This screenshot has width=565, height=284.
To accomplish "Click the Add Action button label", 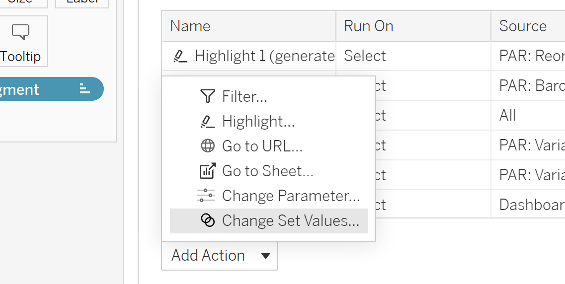I will coord(208,256).
